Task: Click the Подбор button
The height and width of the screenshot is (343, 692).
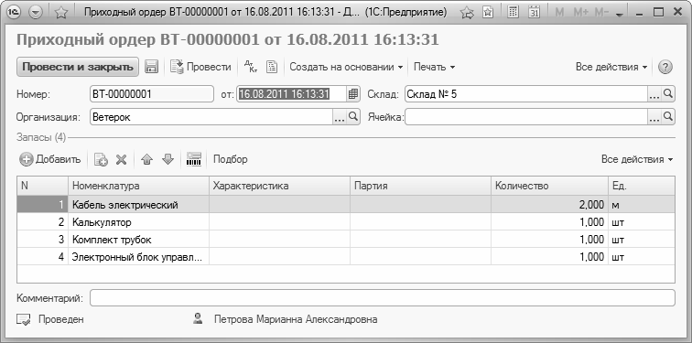Action: point(231,159)
